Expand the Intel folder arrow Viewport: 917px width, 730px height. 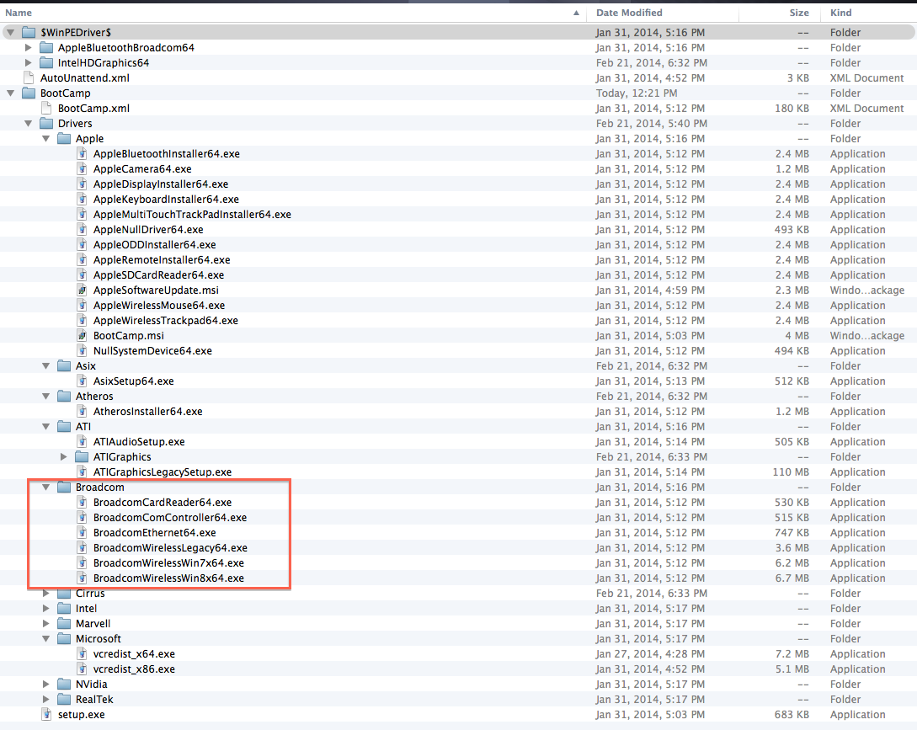click(x=46, y=608)
